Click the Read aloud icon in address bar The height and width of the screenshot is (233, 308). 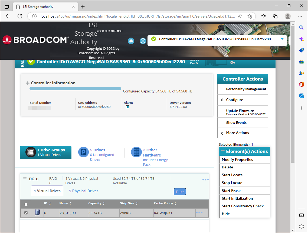pyautogui.click(x=240, y=16)
